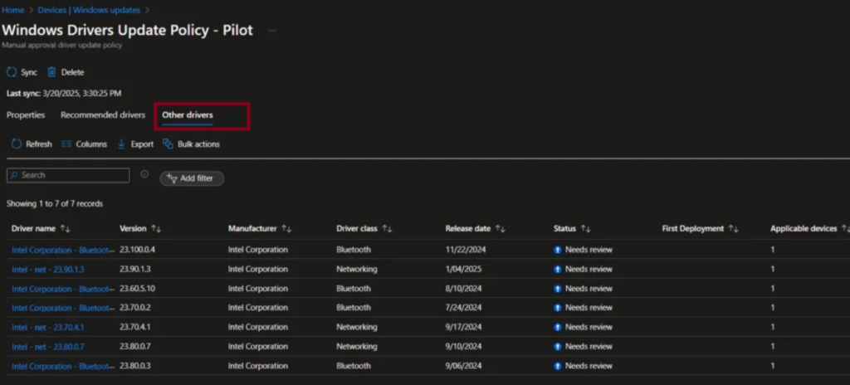850x385 pixels.
Task: Switch to the Recommended drivers tab
Action: pyautogui.click(x=103, y=115)
